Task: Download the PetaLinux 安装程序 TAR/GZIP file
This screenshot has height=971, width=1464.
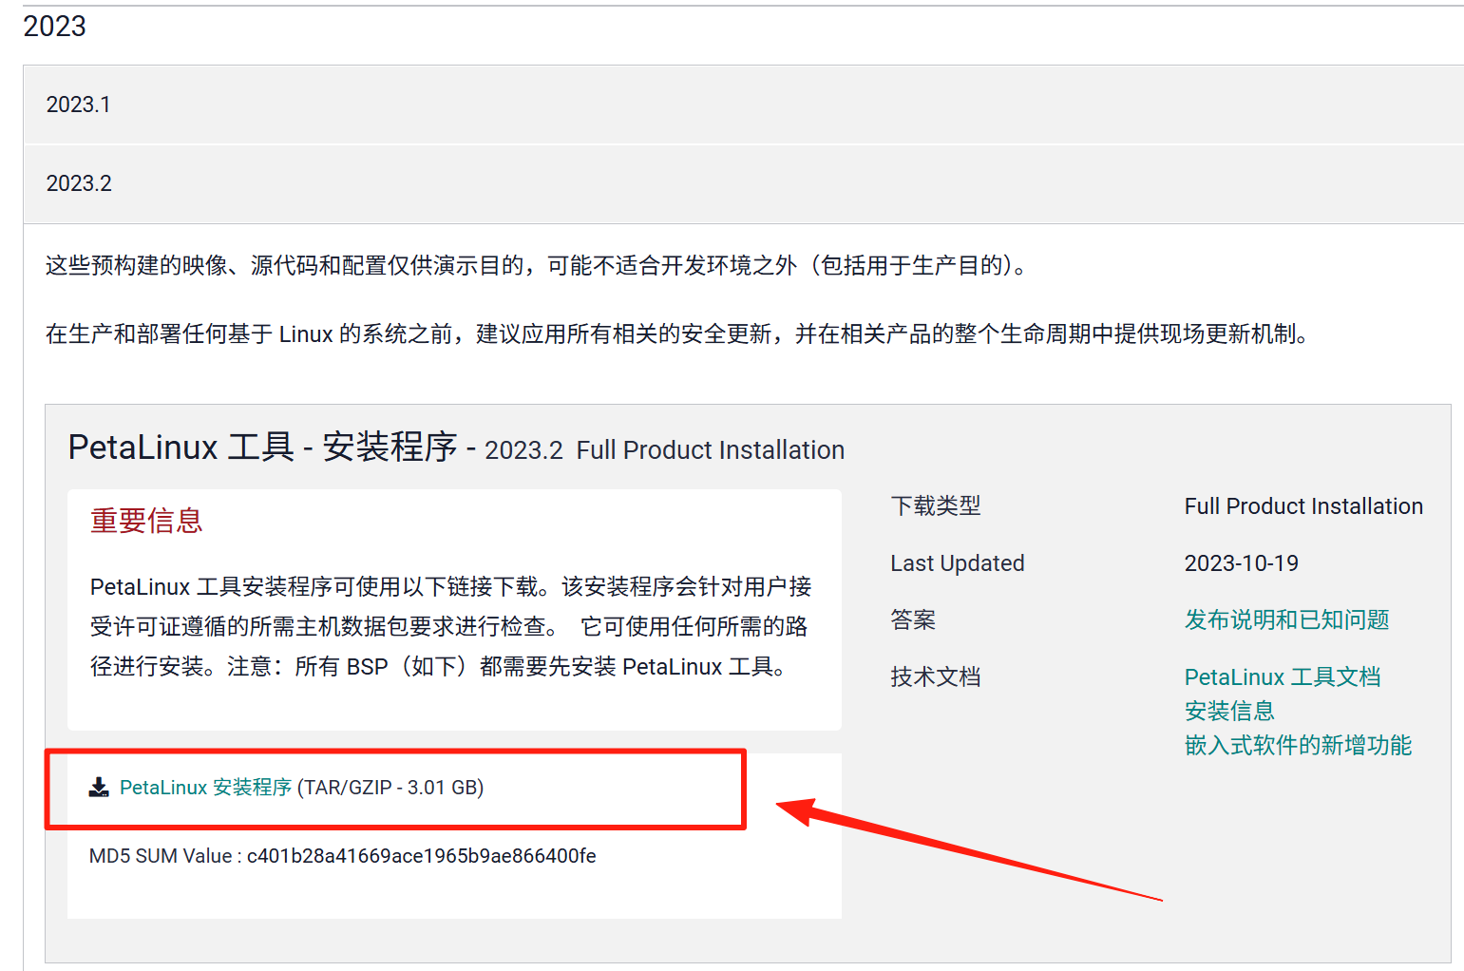Action: (x=205, y=787)
